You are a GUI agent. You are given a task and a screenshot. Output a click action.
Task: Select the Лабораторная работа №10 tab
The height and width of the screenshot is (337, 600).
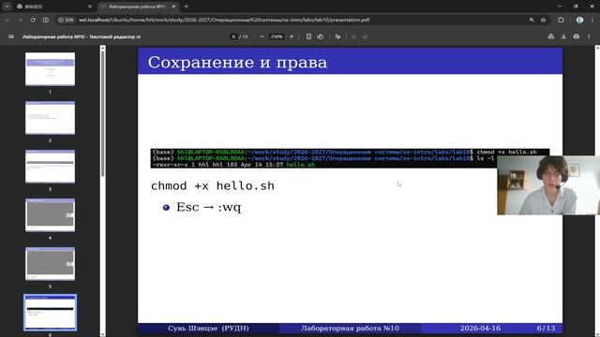tap(138, 7)
